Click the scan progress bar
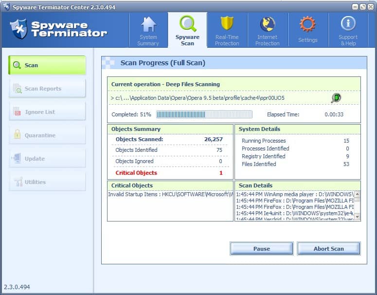The width and height of the screenshot is (377, 295). tap(204, 115)
